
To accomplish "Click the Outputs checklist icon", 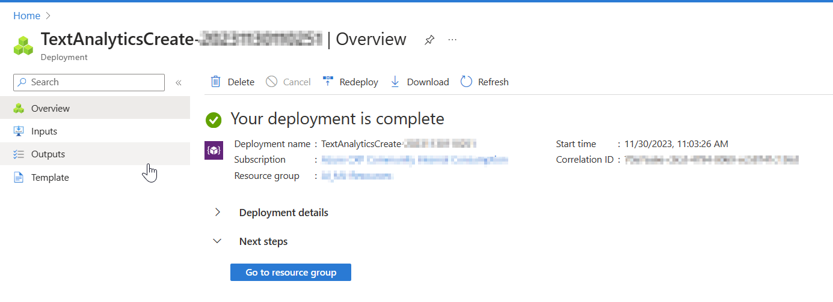I will coord(19,154).
